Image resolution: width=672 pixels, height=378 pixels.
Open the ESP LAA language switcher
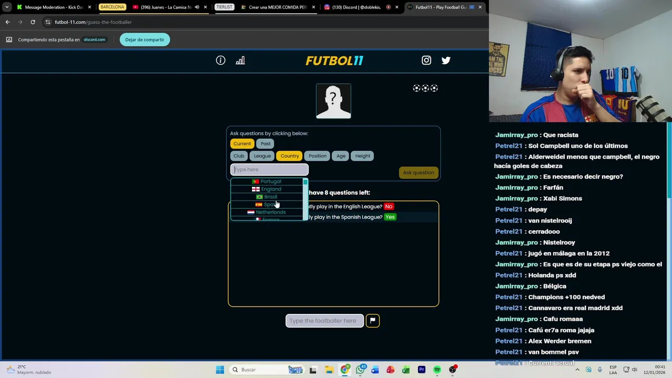[614, 370]
